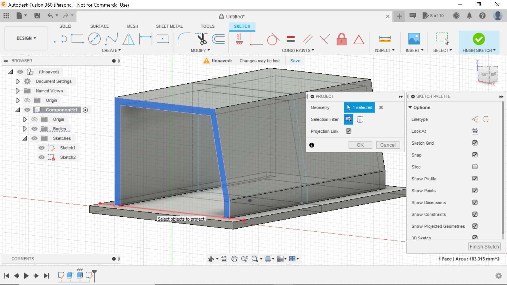Switch to the SURFACE tab
This screenshot has width=507, height=285.
[100, 26]
